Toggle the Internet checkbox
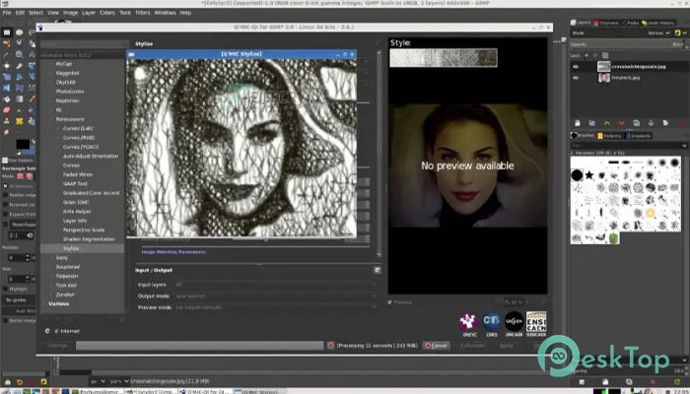Viewport: 690px width, 394px height. click(x=56, y=331)
